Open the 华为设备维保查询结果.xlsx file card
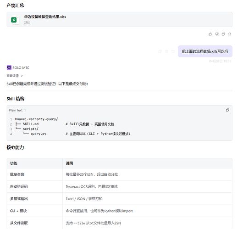Viewport: 243px width, 229px height. point(120,20)
